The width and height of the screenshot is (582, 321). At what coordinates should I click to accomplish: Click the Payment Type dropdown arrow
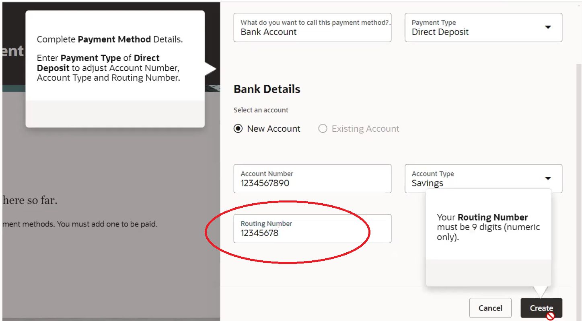(x=547, y=27)
